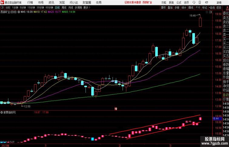Add stock with +自选 button
Screen dimensions: 229x147
pos(212,8)
